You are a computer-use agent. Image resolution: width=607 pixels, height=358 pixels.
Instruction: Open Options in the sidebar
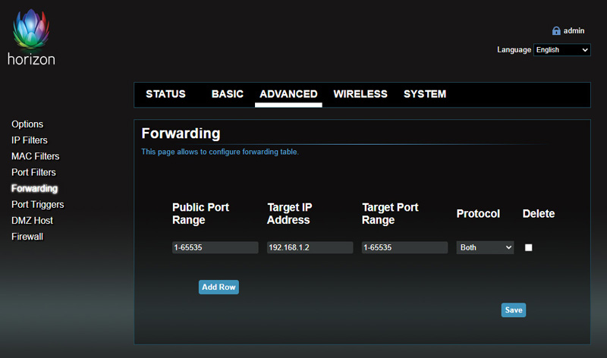pos(27,124)
